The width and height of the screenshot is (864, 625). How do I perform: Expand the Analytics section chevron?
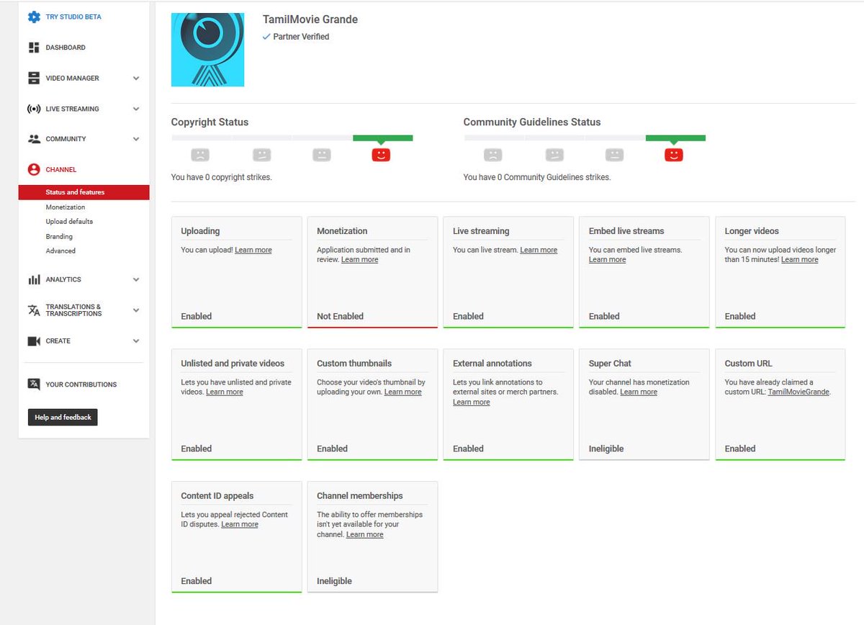pyautogui.click(x=136, y=279)
